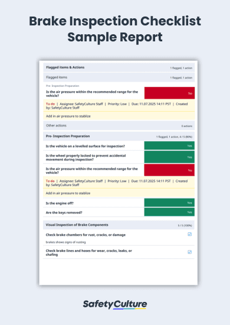Select the levelled surface inspection question
The width and height of the screenshot is (230, 325).
85,146
